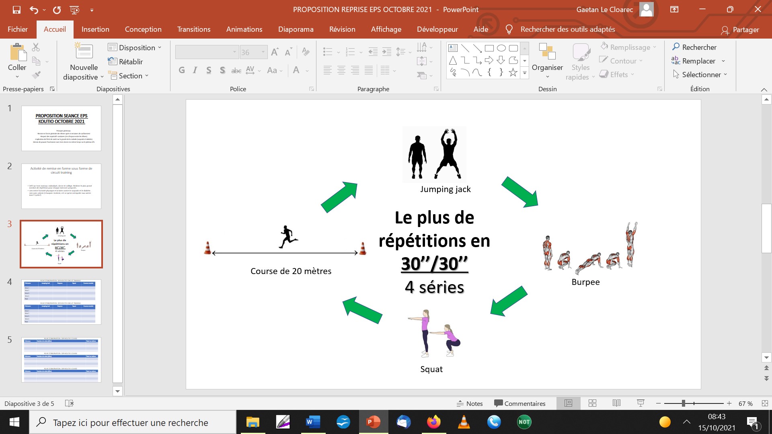This screenshot has width=772, height=434.
Task: Open Slide Sorter view in status bar
Action: pyautogui.click(x=592, y=403)
